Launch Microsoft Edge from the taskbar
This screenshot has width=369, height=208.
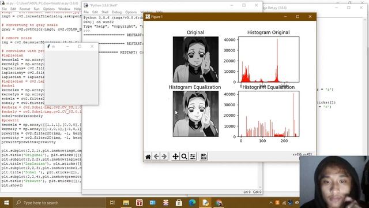click(192, 203)
